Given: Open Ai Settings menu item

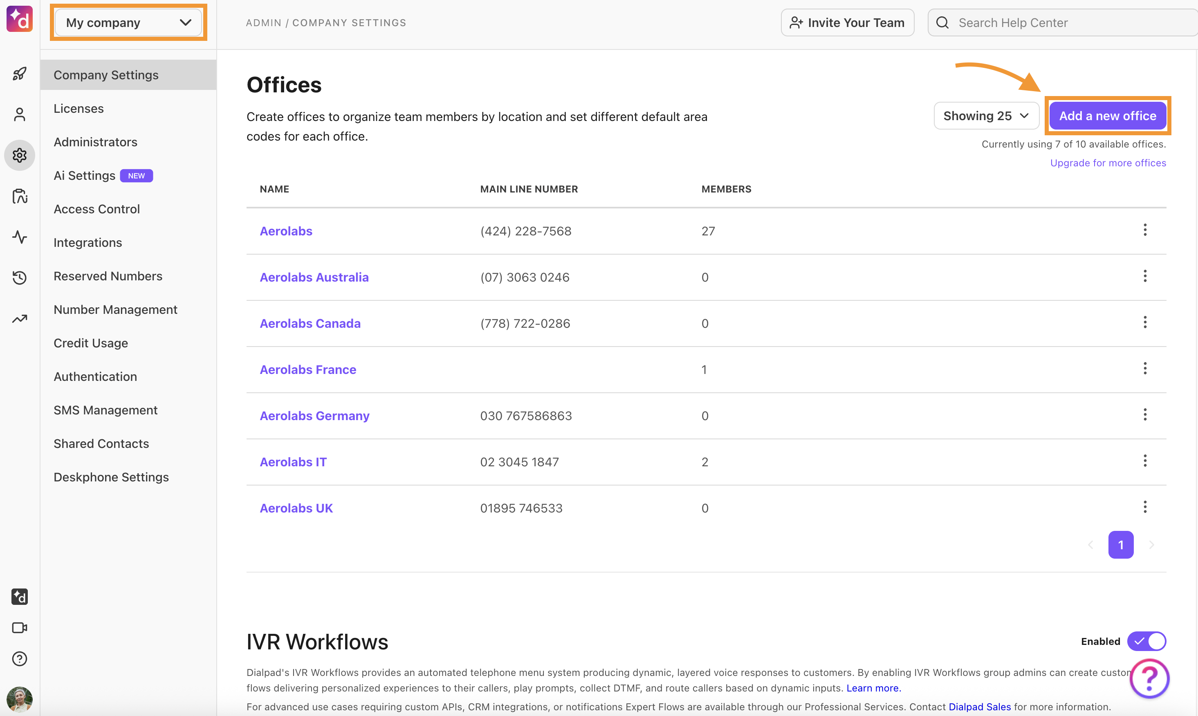Looking at the screenshot, I should (128, 176).
